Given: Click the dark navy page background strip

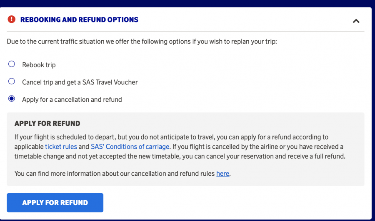Looking at the screenshot, I should (187, 3).
